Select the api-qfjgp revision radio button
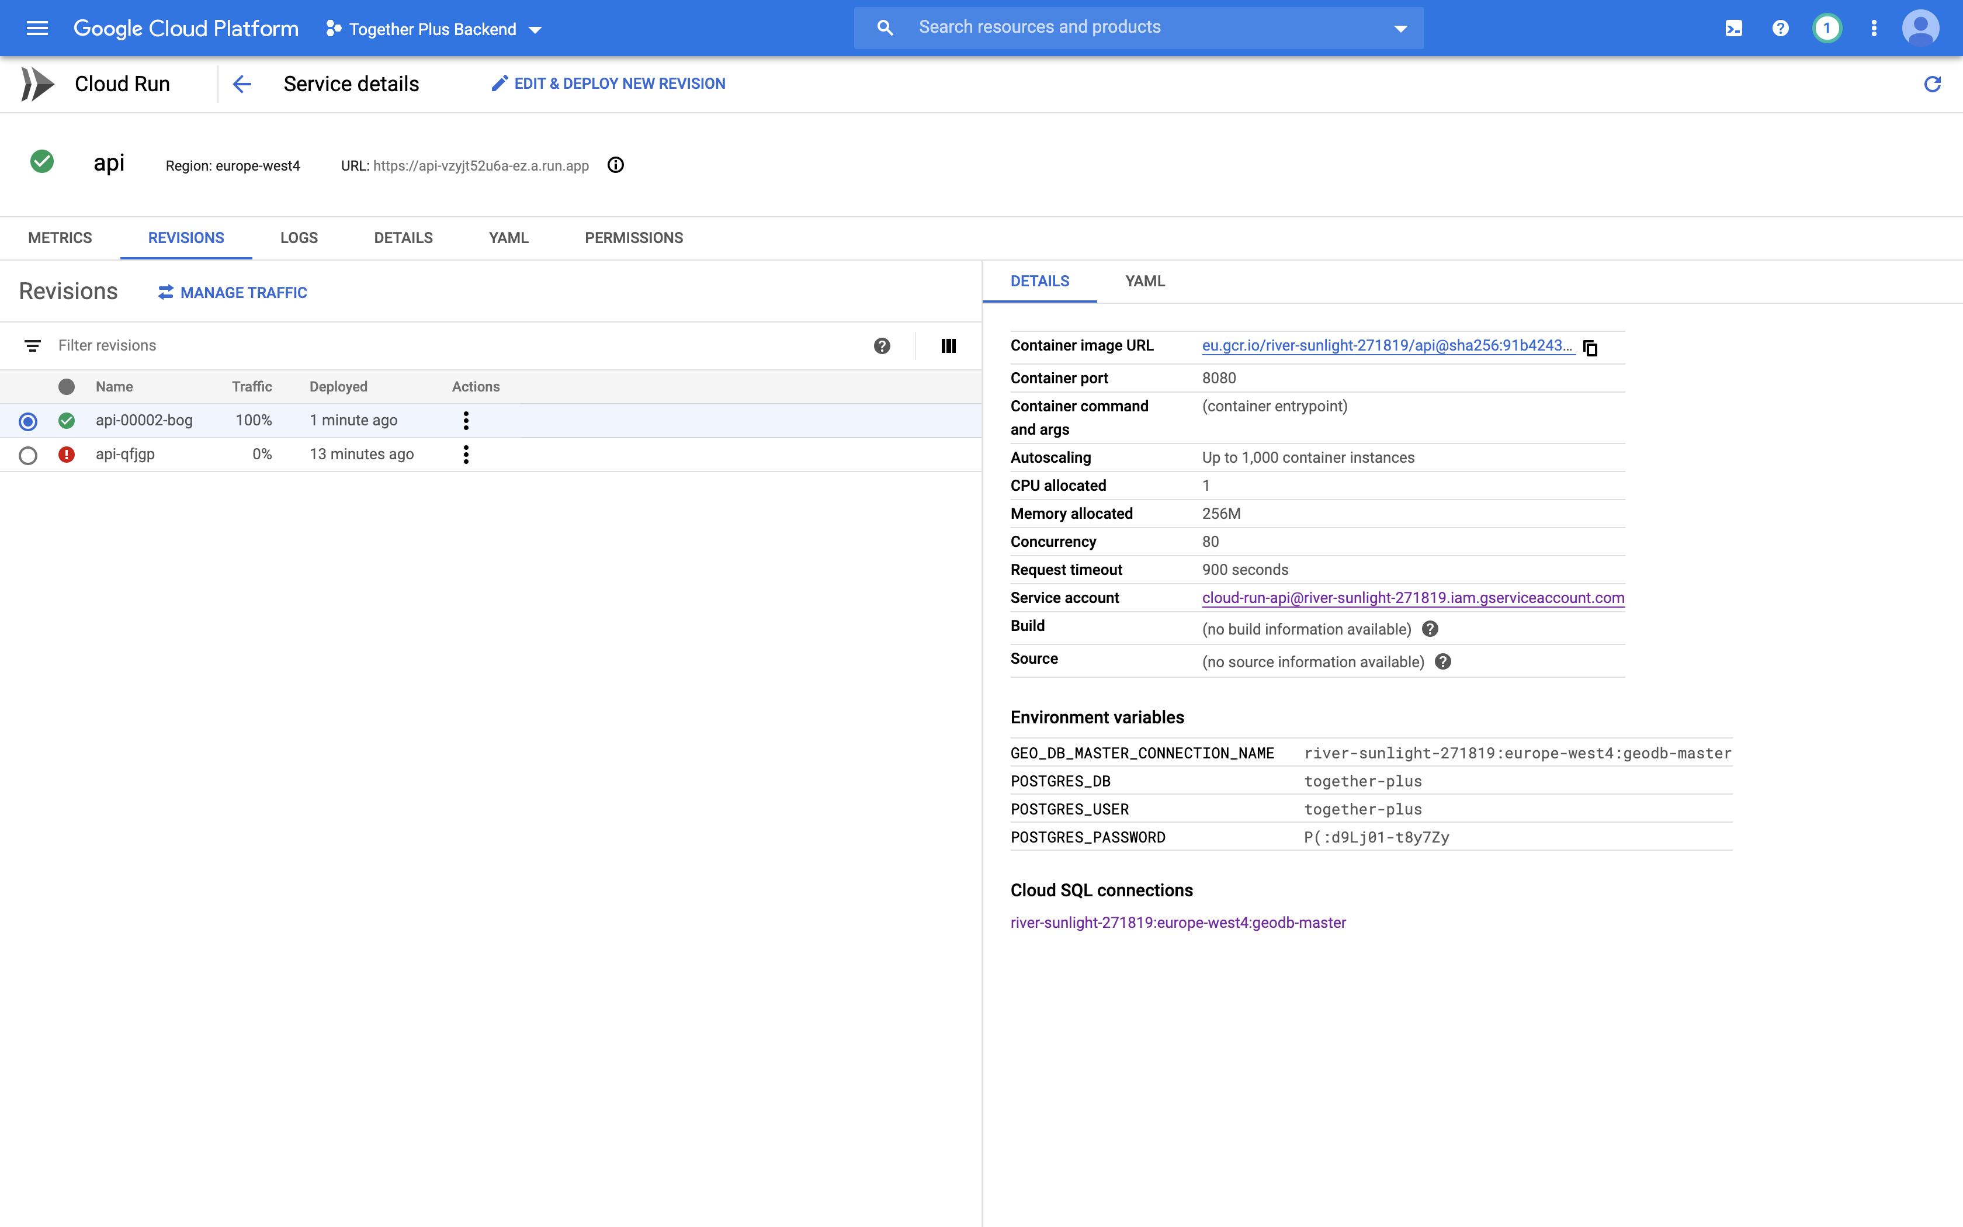The image size is (1963, 1227). [27, 455]
